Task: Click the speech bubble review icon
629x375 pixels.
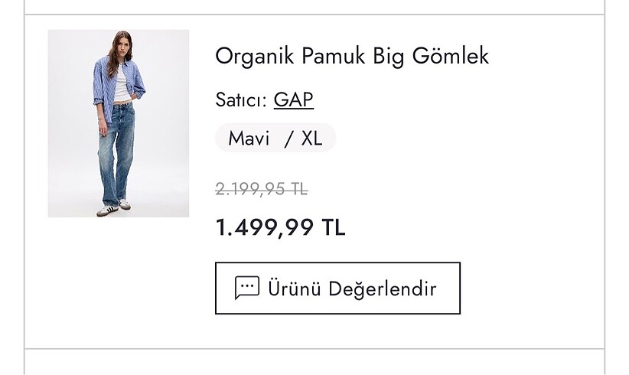Action: click(x=246, y=288)
